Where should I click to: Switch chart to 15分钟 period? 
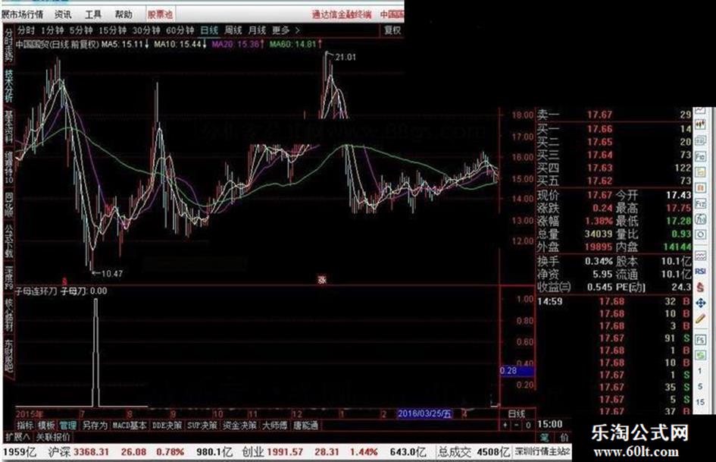[113, 30]
